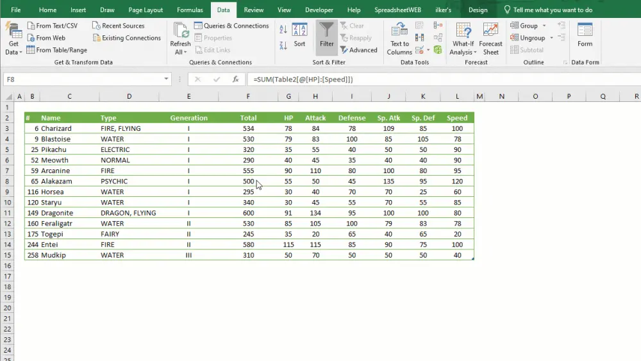The width and height of the screenshot is (641, 361).
Task: Click the Properties button
Action: [x=213, y=38]
